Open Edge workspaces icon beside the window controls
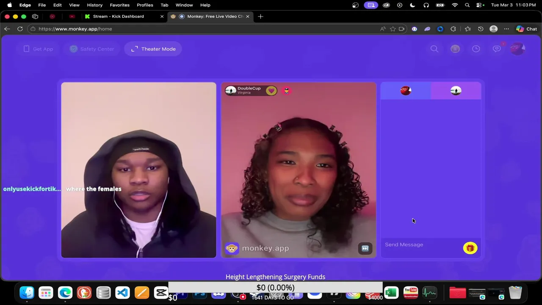The width and height of the screenshot is (542, 305). 35,16
